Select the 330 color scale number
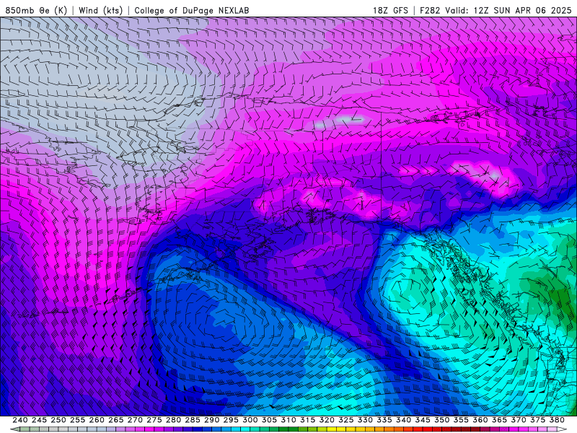The height and width of the screenshot is (433, 577). [x=365, y=420]
